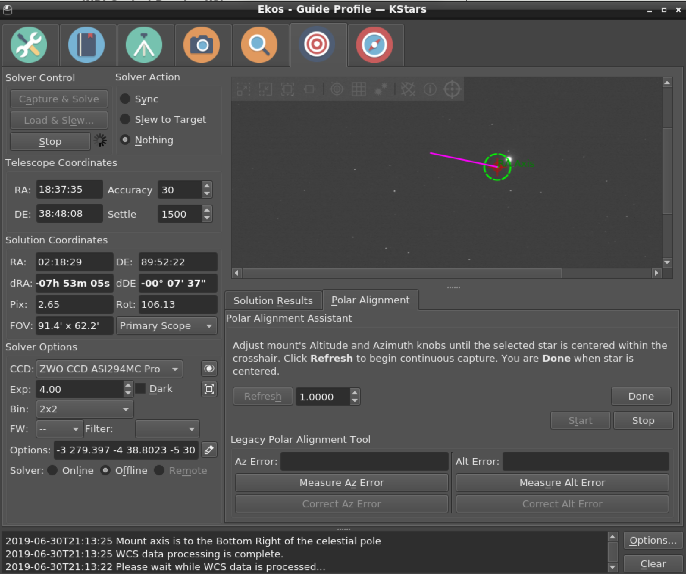Decrease Settle value with down arrow
The image size is (686, 574).
pyautogui.click(x=207, y=218)
